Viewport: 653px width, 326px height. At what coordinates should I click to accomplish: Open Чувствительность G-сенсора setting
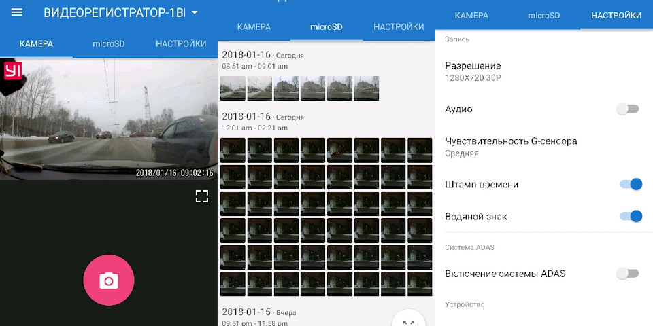click(x=544, y=147)
